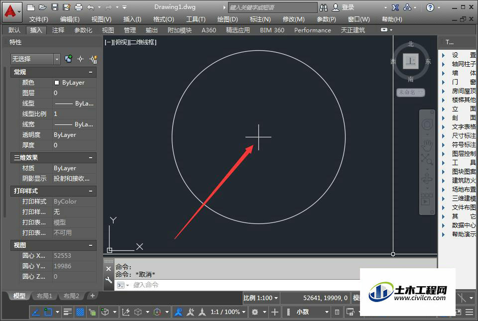Click the Undo arrow icon
This screenshot has height=321, width=478.
(x=91, y=7)
